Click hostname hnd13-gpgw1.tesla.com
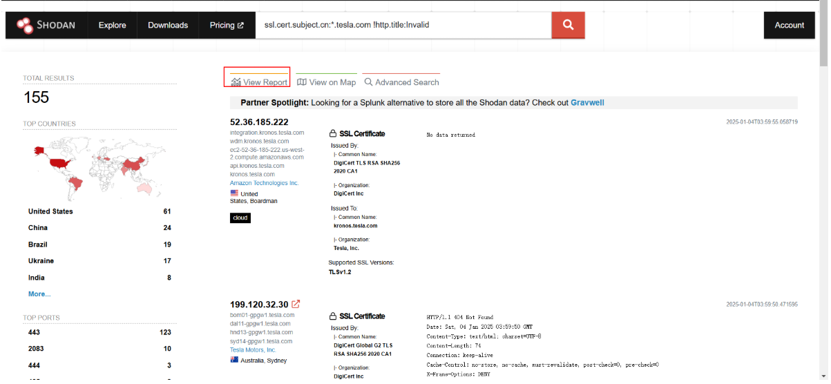831x384 pixels. (x=261, y=332)
